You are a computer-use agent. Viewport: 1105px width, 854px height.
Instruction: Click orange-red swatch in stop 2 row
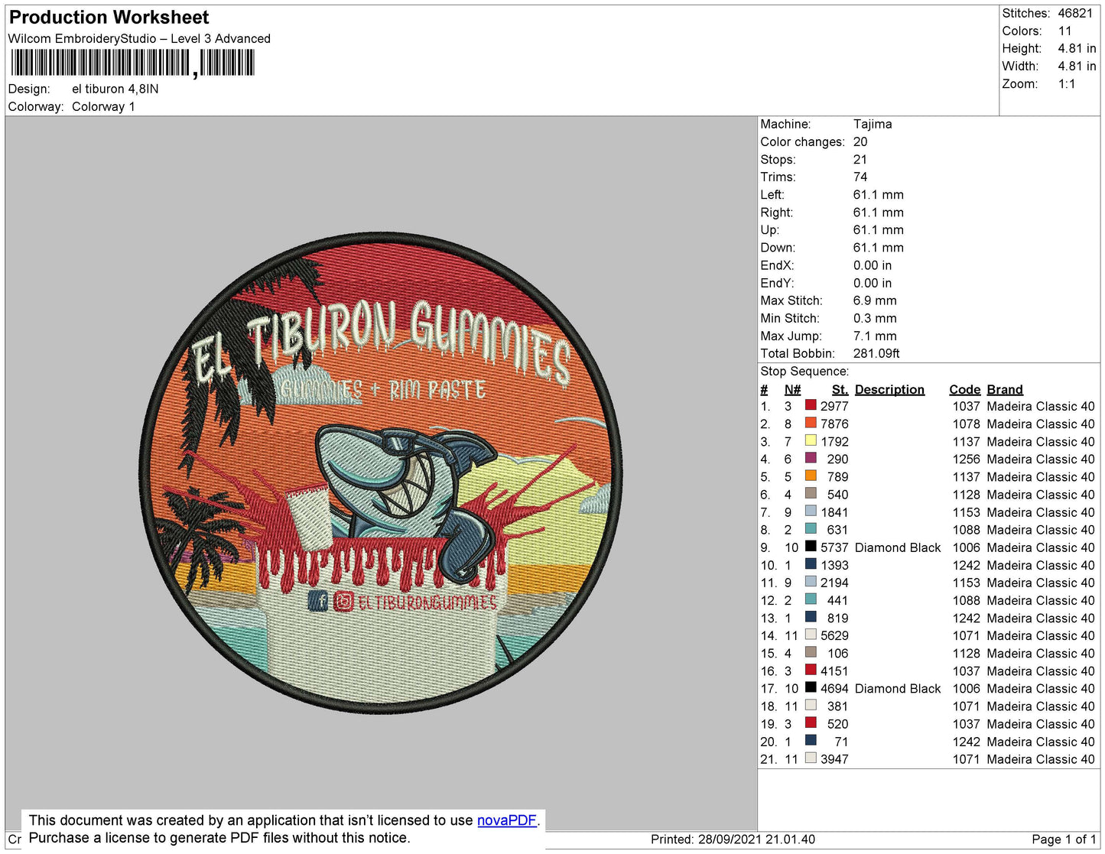click(x=811, y=423)
